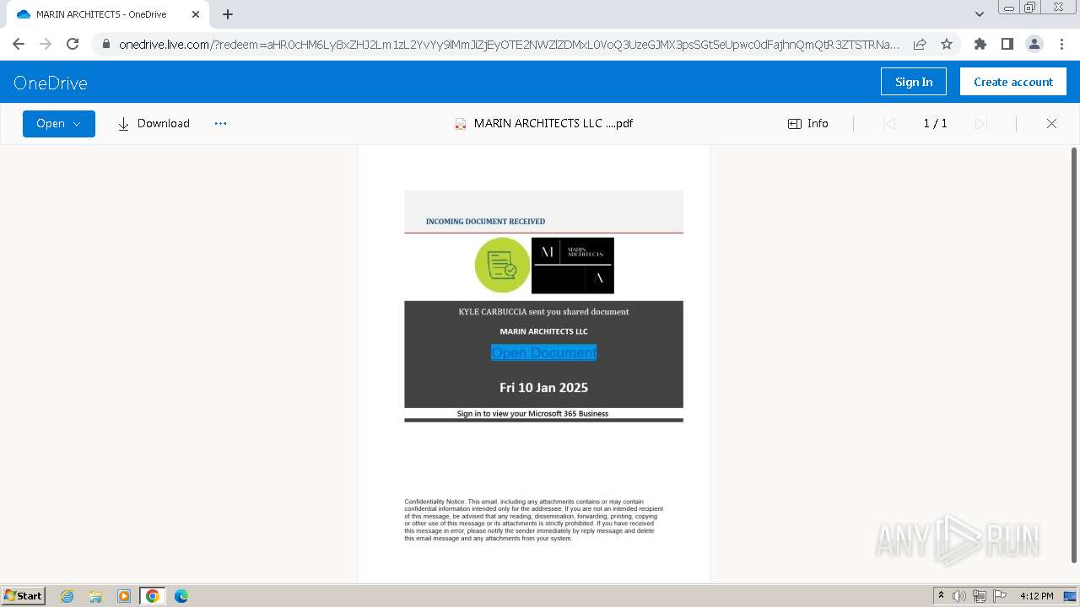The width and height of the screenshot is (1080, 607).
Task: Click the vertical scrollbar of the preview
Action: pos(1074,354)
